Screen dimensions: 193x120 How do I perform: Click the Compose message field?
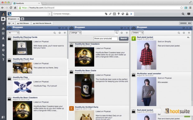coord(78,14)
